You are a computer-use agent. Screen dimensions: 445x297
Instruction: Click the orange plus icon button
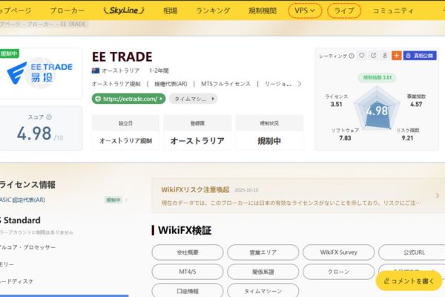click(396, 56)
